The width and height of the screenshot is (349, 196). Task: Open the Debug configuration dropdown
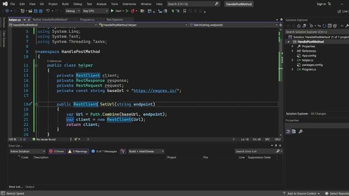click(73, 11)
